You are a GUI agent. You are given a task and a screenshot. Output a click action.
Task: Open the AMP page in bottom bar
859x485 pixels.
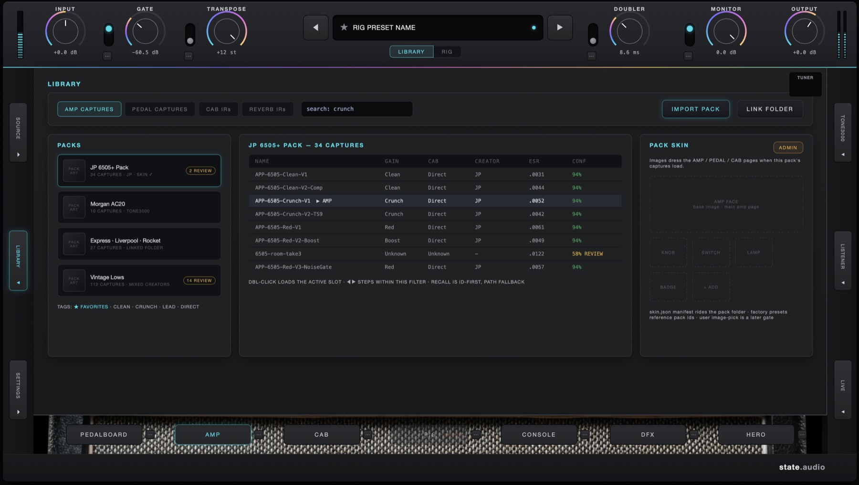point(213,434)
